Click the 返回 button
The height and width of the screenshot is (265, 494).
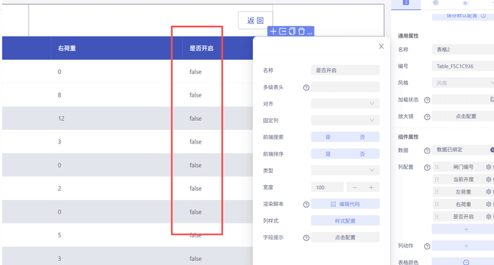[x=255, y=21]
